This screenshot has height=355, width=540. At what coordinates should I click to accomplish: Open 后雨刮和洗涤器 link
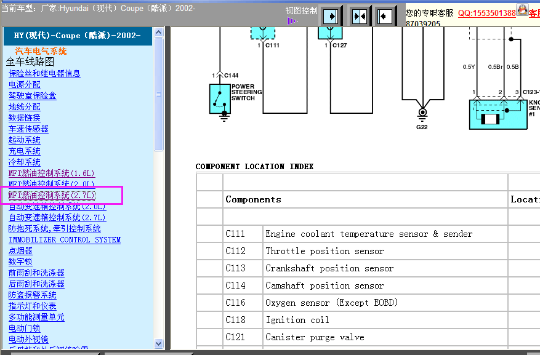click(x=36, y=284)
